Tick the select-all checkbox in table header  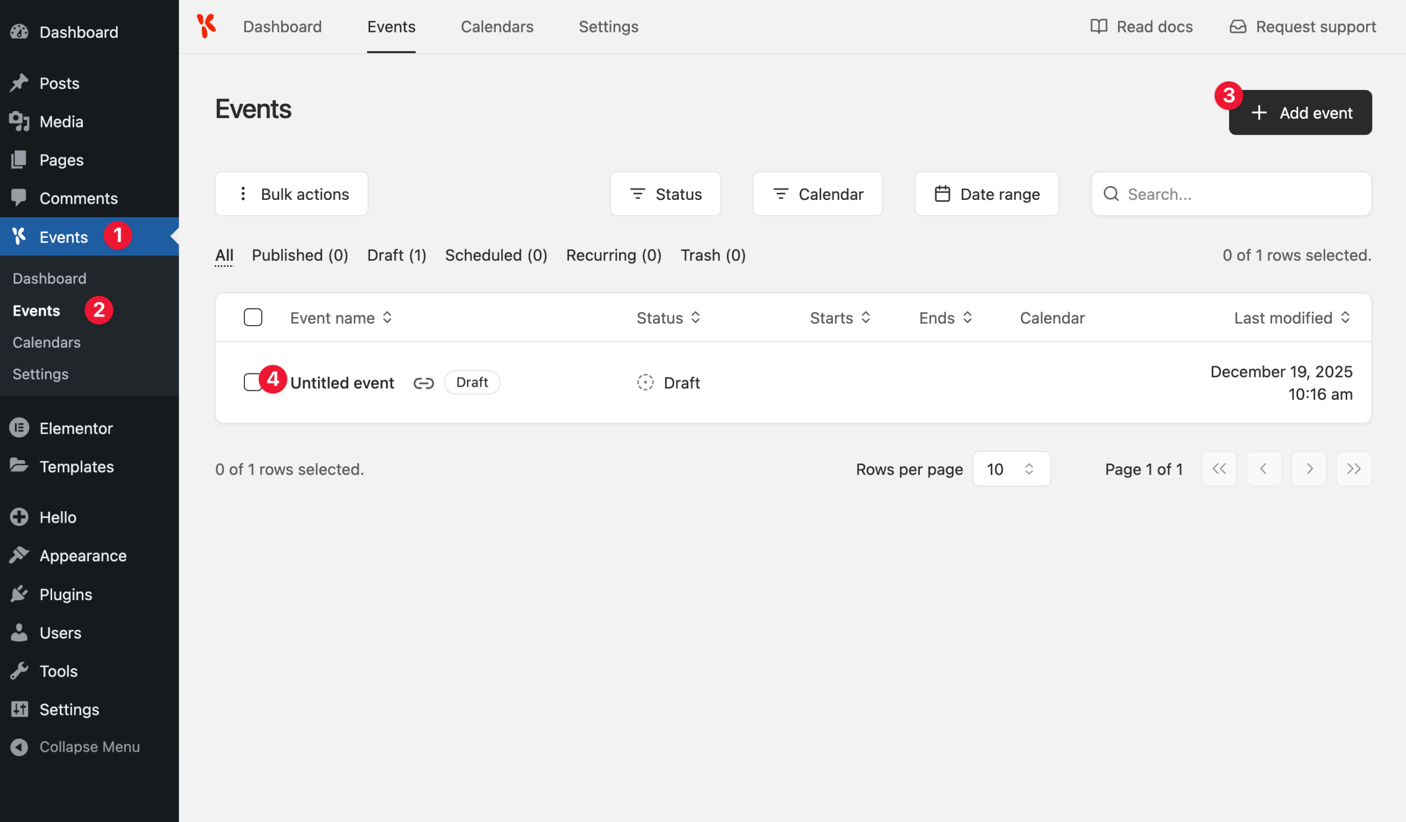coord(253,317)
